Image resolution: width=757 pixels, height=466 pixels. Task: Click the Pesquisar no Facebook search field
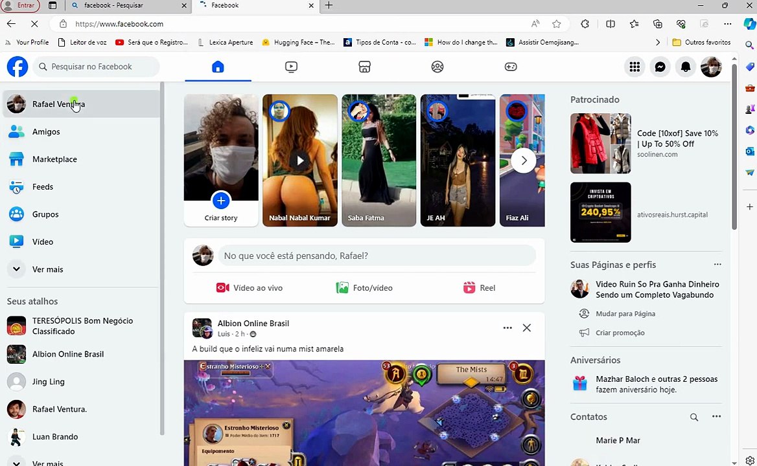tap(96, 67)
